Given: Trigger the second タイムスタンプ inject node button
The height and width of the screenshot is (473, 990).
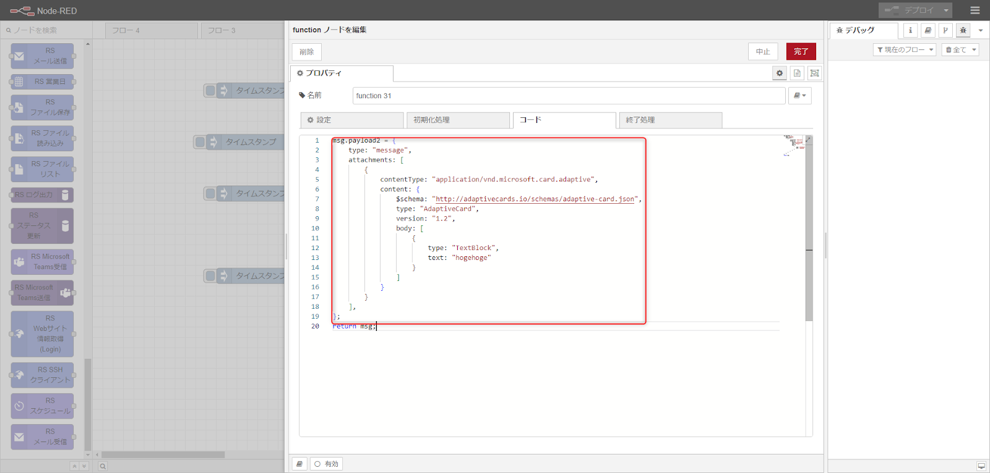Looking at the screenshot, I should (x=200, y=142).
